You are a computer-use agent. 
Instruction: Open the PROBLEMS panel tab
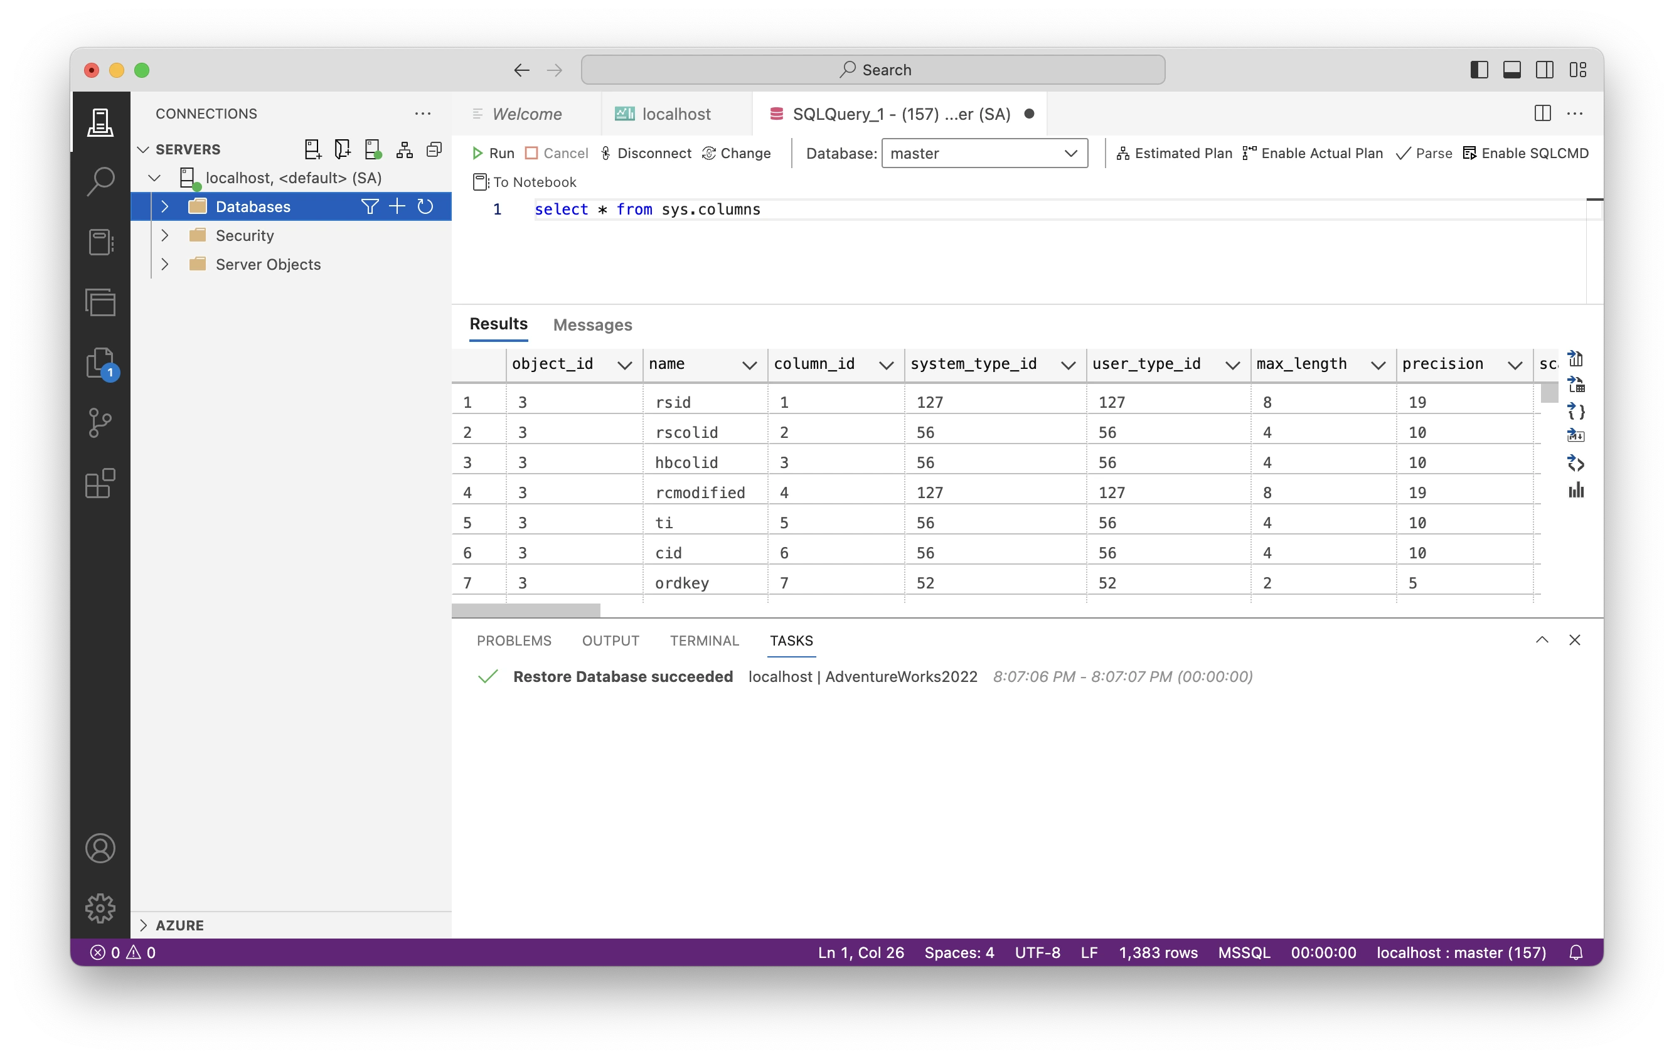[x=514, y=641]
